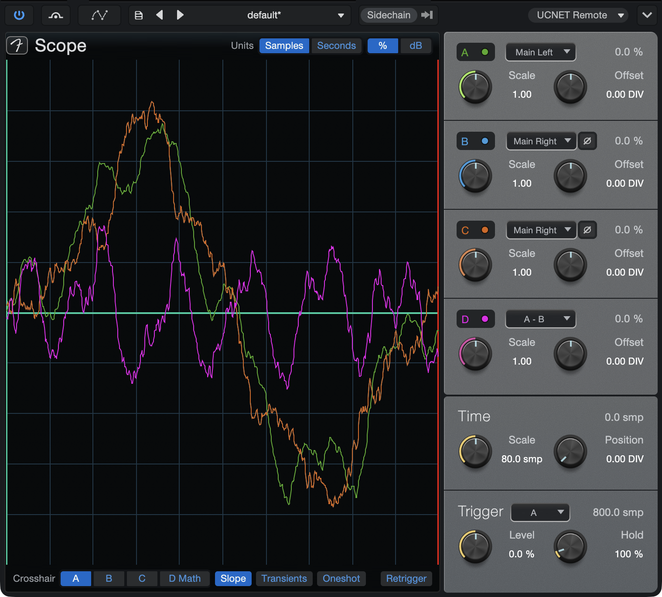Open the Trigger source dropdown
The image size is (662, 597).
point(540,513)
